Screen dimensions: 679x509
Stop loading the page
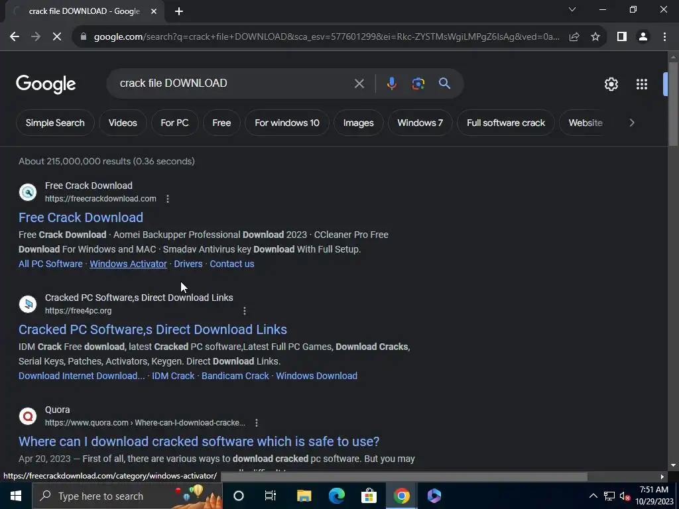point(57,37)
